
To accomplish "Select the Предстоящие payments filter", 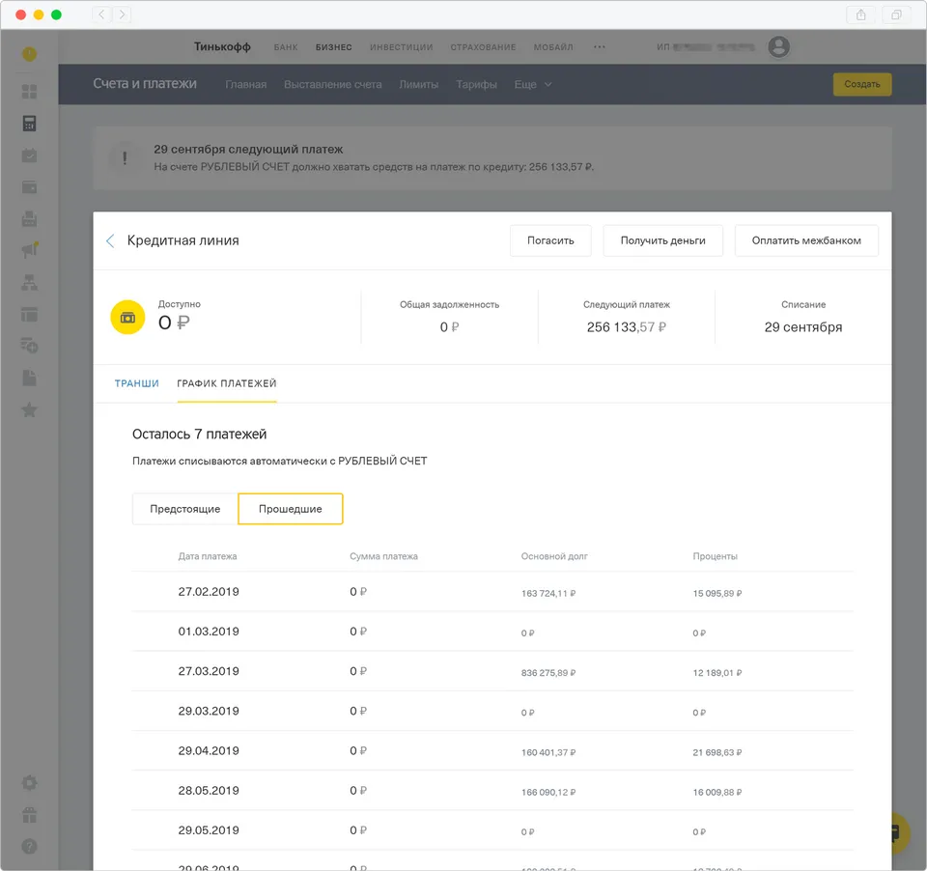I will click(x=185, y=509).
